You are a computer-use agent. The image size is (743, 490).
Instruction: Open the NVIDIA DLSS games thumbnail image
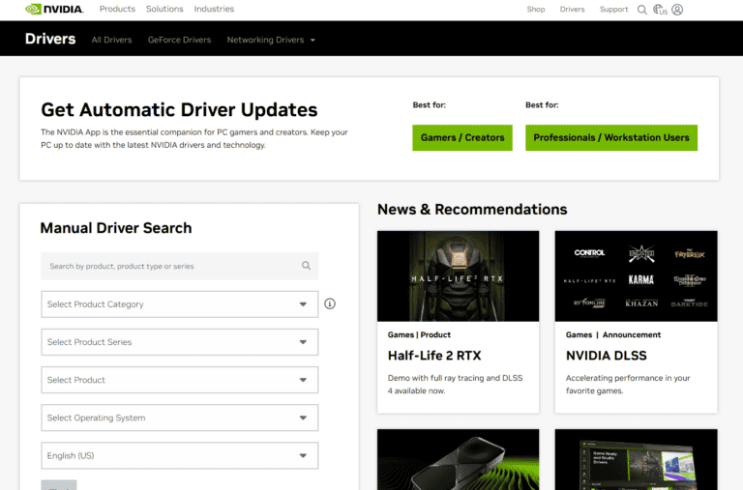click(637, 276)
